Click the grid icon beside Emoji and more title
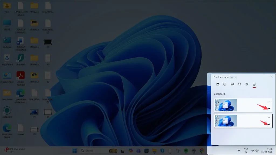Screen dimensions: 276x155 232,77
